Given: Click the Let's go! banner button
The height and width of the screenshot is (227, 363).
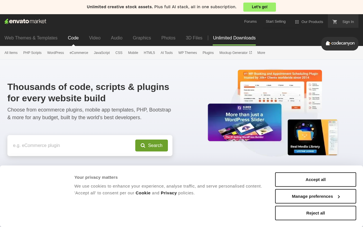Looking at the screenshot, I should pyautogui.click(x=259, y=7).
